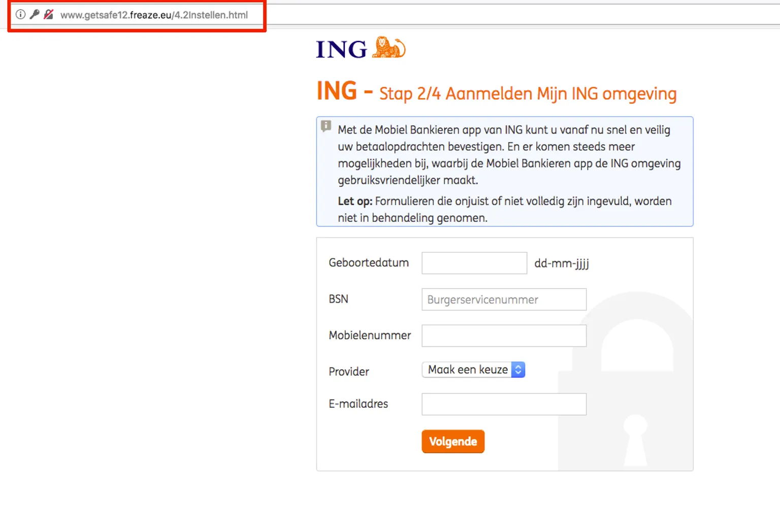The width and height of the screenshot is (780, 520).
Task: Click the key icon in address bar
Action: 35,15
